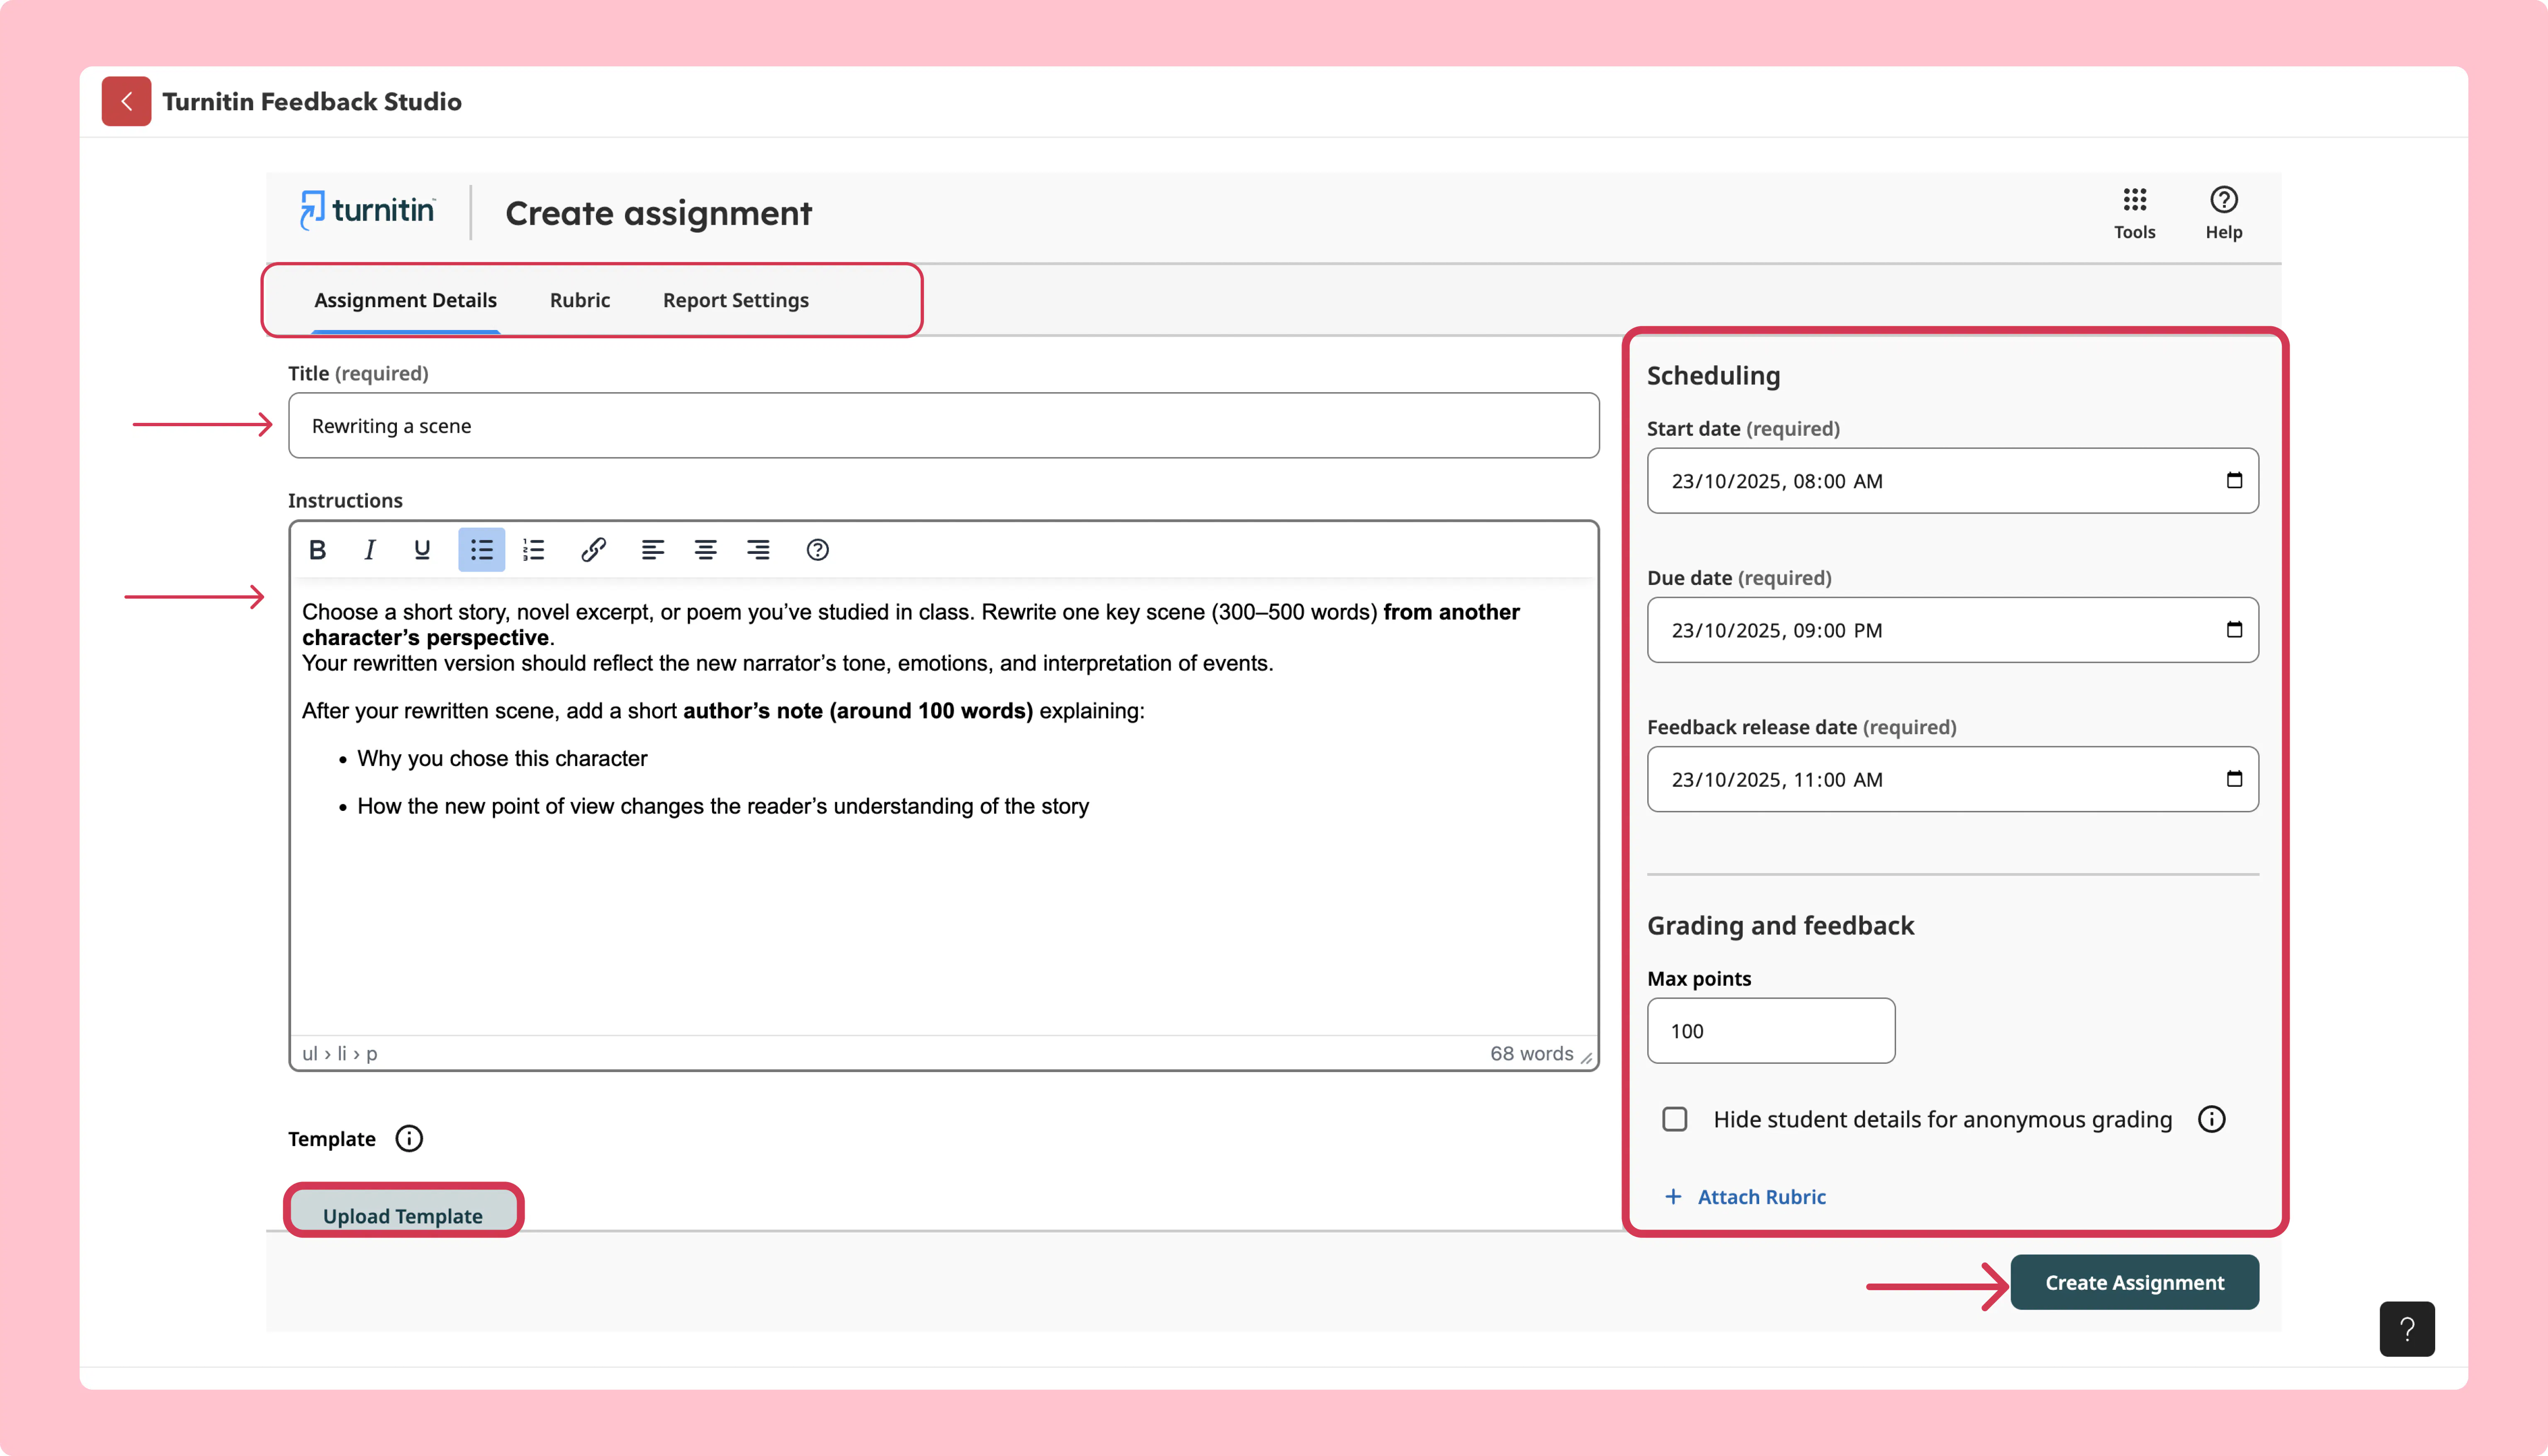Enable hide student details for anonymous grading
The image size is (2548, 1456).
coord(1674,1119)
